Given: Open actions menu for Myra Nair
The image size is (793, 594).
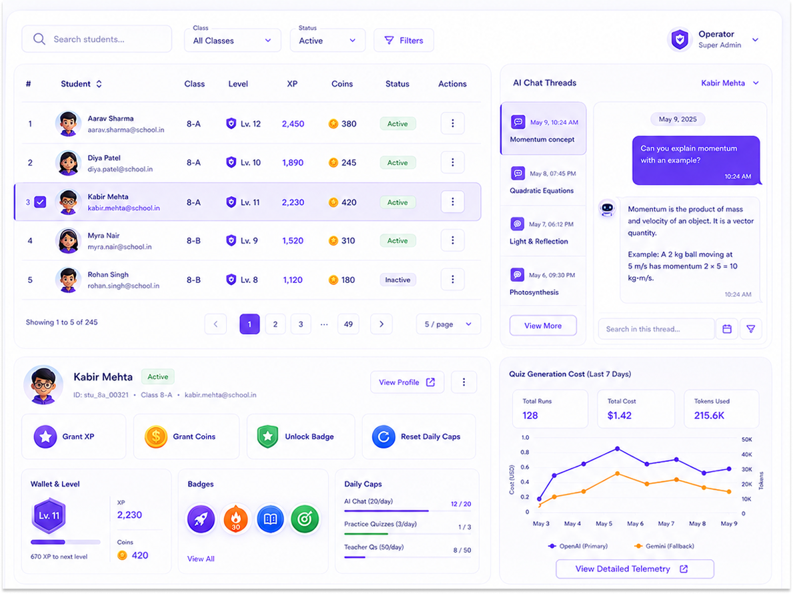Looking at the screenshot, I should 452,240.
